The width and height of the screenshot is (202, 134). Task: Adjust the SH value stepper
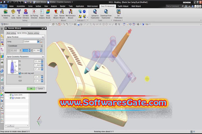(x=42, y=69)
